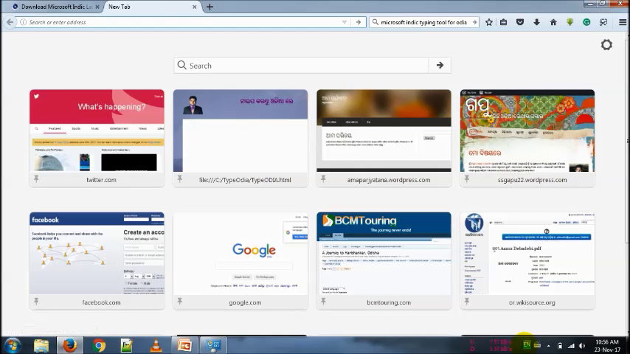Open the green notepad app in taskbar
630x354 pixels.
127,346
